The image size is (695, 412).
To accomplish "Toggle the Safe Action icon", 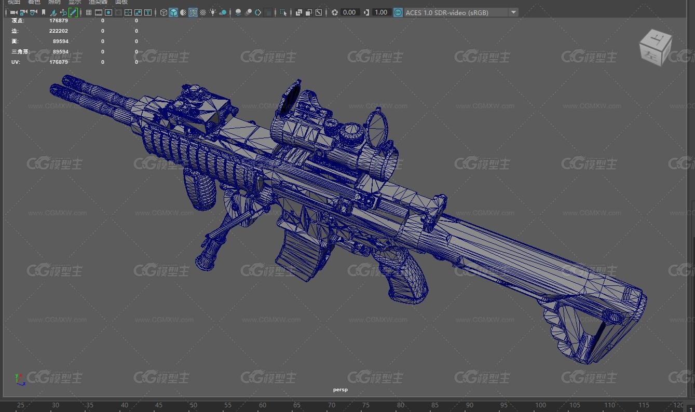I will [x=138, y=12].
